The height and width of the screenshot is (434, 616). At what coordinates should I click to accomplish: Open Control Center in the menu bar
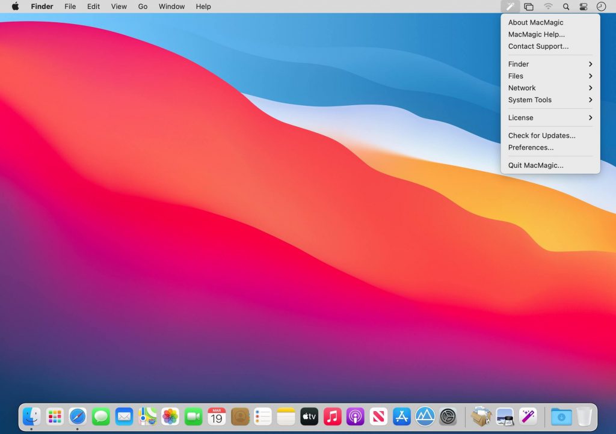pos(582,7)
